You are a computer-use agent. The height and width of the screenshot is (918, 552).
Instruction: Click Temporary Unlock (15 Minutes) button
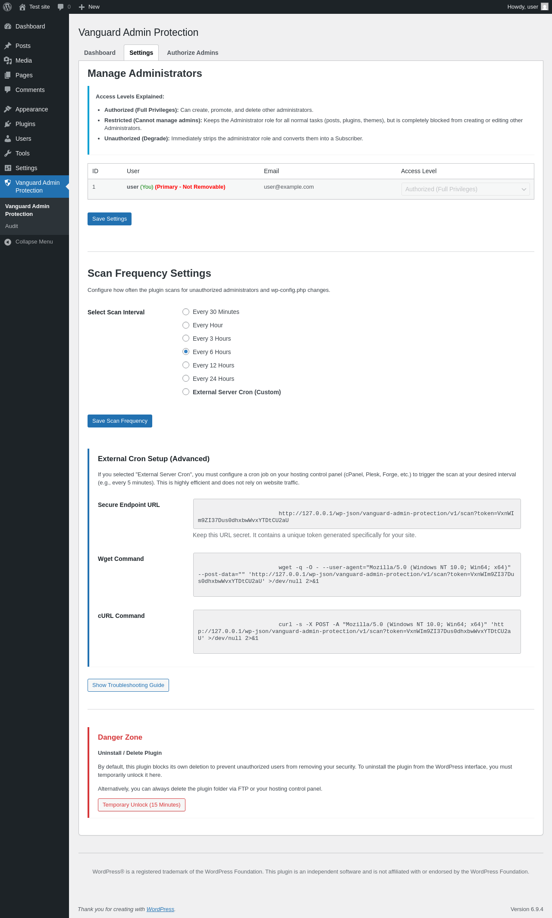[x=141, y=805]
